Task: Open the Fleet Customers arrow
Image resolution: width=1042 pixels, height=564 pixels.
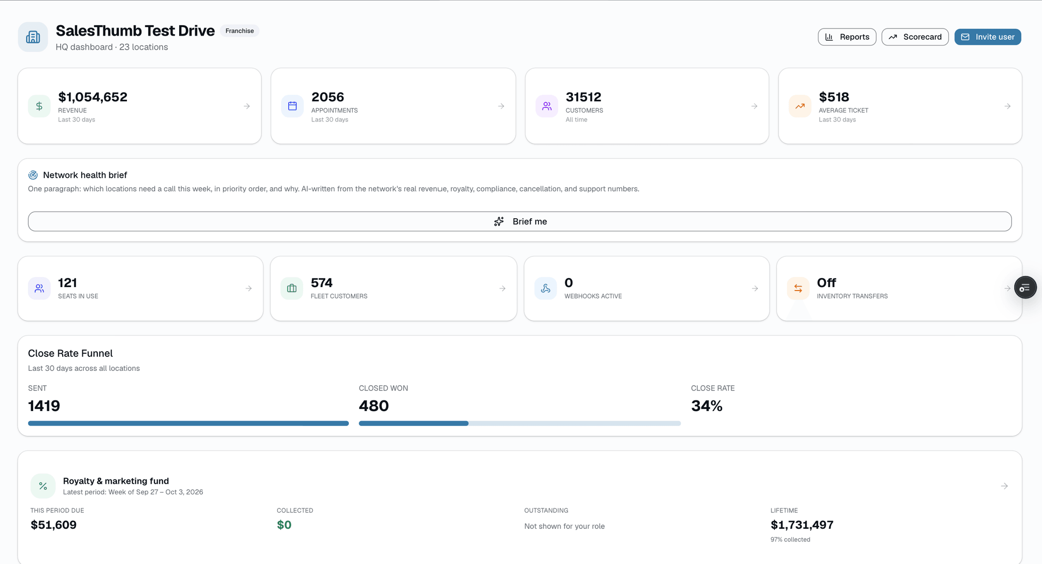Action: [x=502, y=289]
